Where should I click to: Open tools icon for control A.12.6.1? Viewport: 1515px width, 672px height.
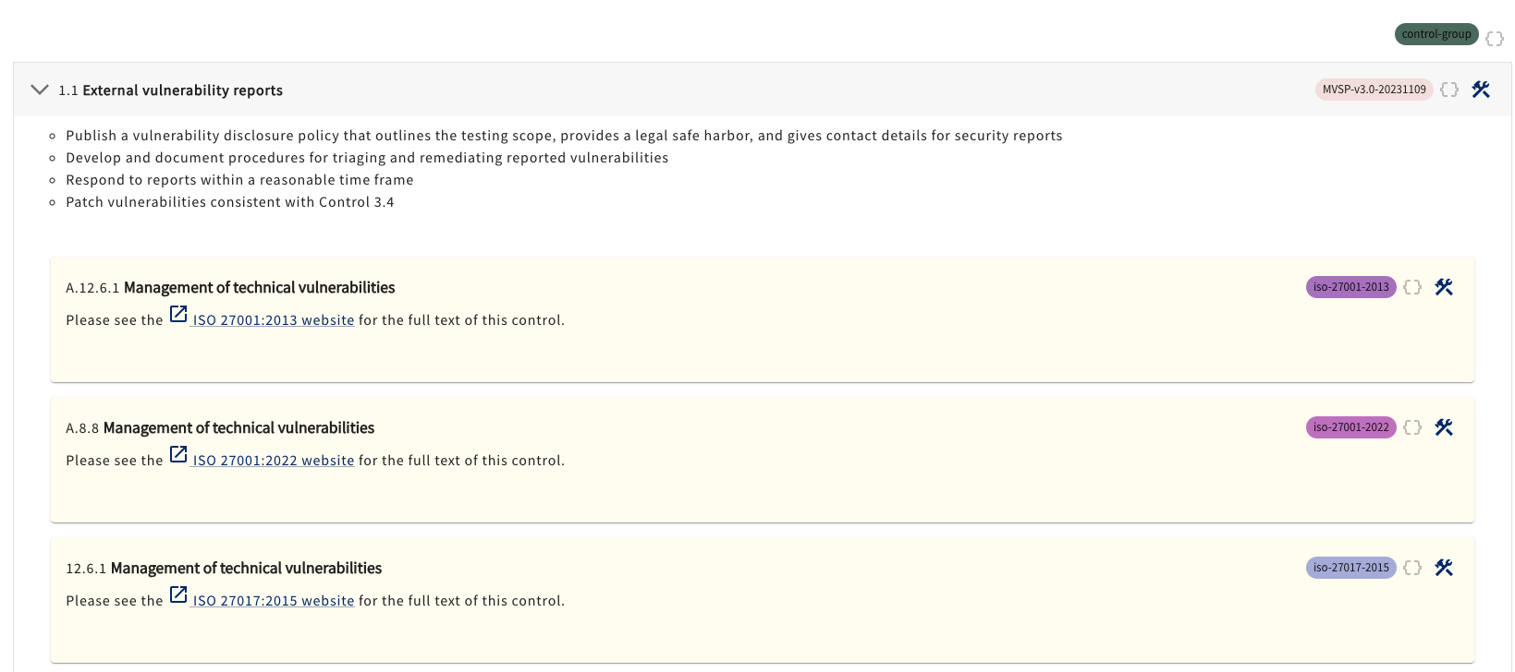[x=1444, y=287]
